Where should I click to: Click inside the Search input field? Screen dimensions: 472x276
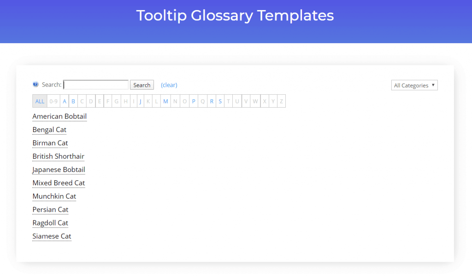click(x=95, y=85)
